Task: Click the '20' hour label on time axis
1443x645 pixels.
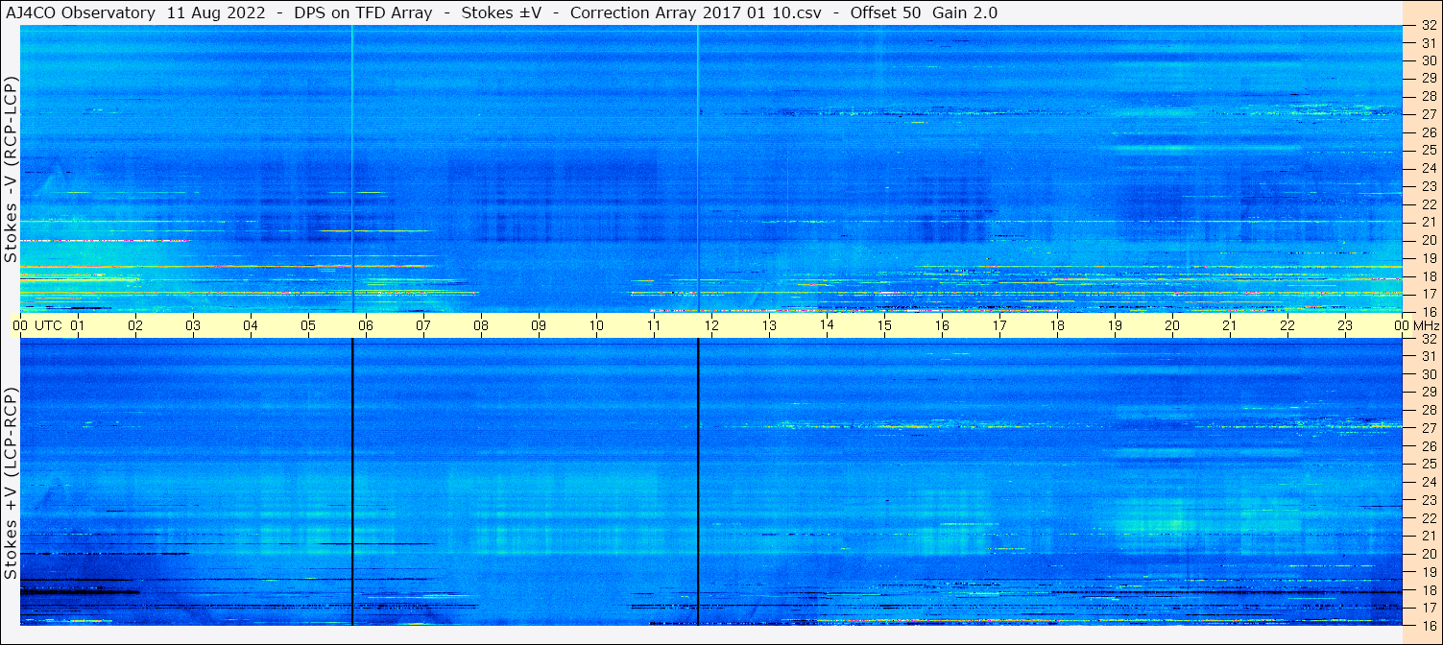Action: tap(1172, 325)
